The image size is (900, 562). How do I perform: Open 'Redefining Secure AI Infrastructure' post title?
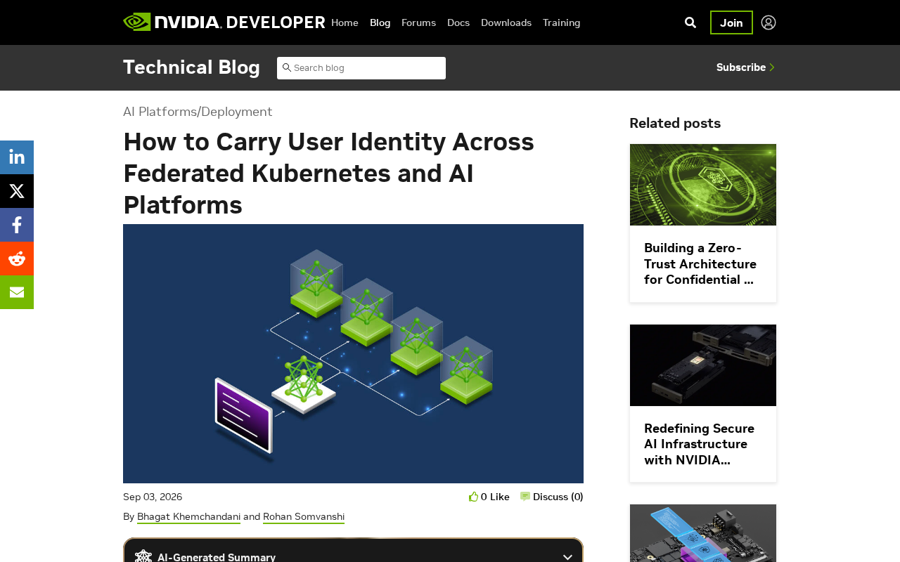tap(700, 444)
